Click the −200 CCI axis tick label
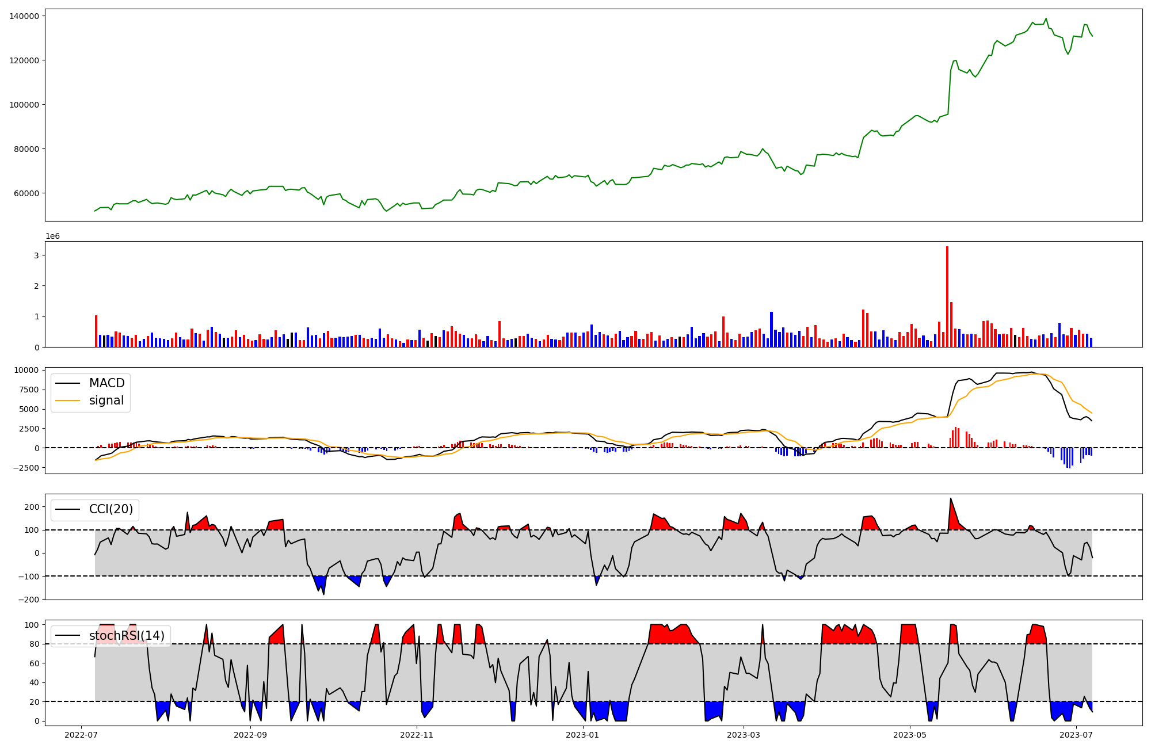1151x748 pixels. (30, 600)
